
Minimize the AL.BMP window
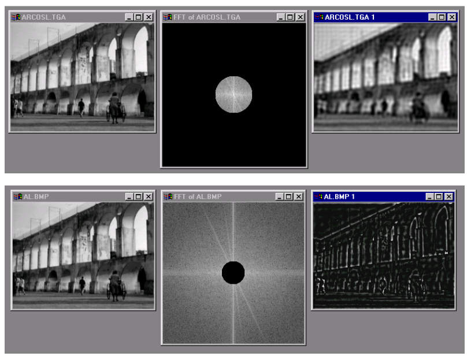(x=129, y=196)
